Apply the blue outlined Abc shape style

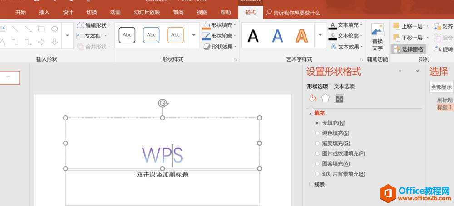pyautogui.click(x=151, y=35)
